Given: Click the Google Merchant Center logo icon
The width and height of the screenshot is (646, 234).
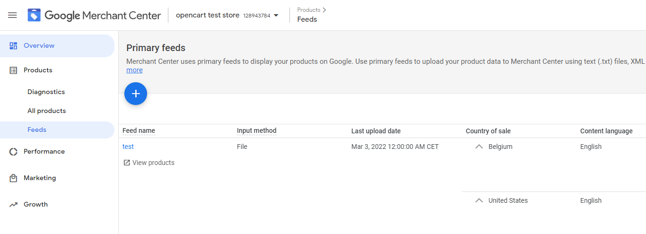Looking at the screenshot, I should point(34,15).
